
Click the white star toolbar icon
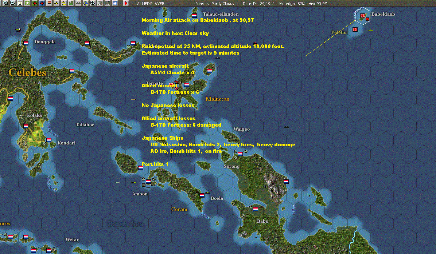[x=27, y=3]
